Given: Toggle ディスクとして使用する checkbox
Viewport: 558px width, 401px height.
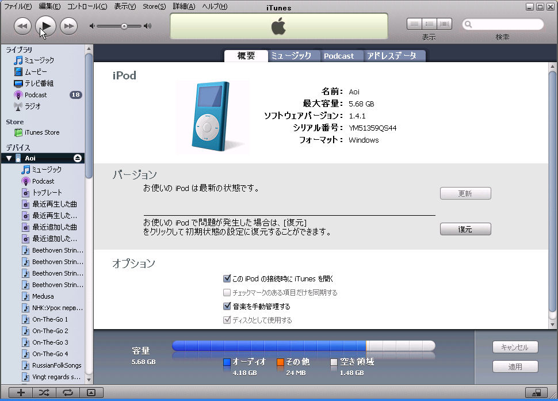Looking at the screenshot, I should [227, 320].
